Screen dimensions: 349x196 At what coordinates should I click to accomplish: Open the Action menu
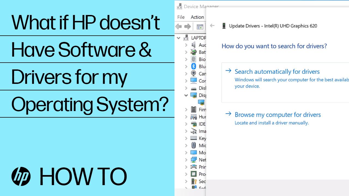[x=197, y=17]
